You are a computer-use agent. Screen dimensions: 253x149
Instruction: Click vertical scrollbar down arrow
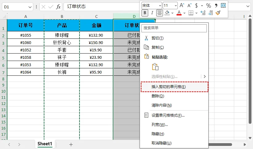(x=250, y=138)
